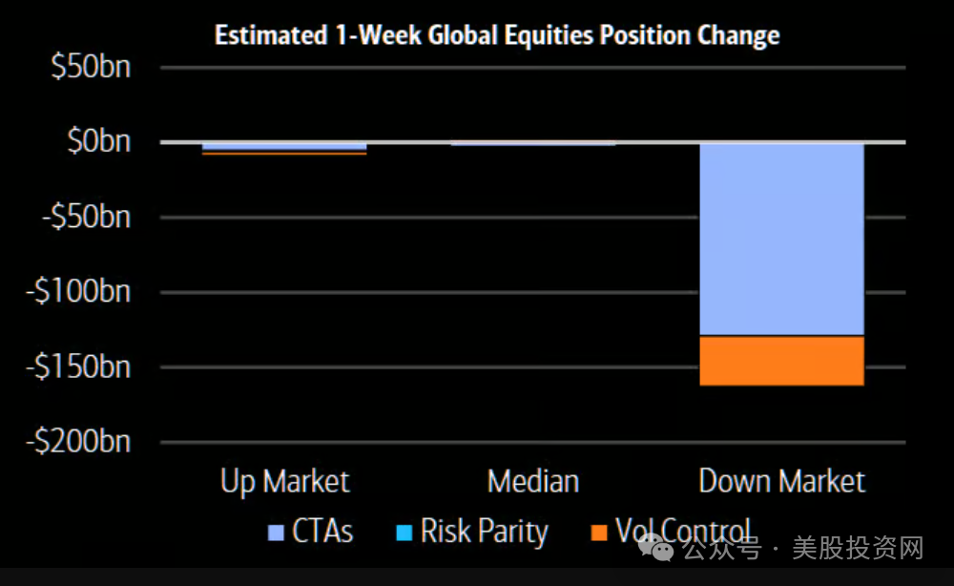Click the Vol Control orange legend swatch
Screen dimensions: 954x586
[599, 534]
